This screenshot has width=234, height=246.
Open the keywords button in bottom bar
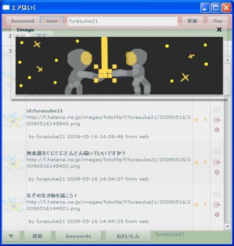78,236
